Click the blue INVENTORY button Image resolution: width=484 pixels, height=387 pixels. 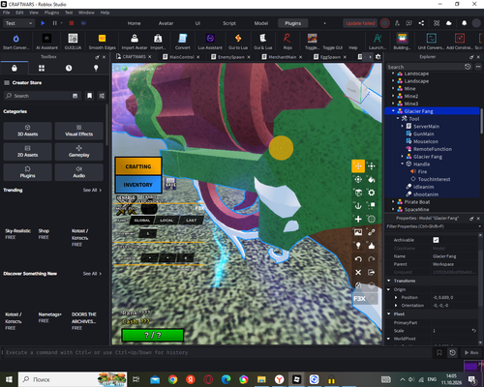point(138,185)
